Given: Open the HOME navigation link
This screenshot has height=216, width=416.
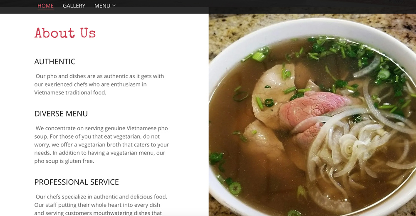Looking at the screenshot, I should pyautogui.click(x=45, y=5).
